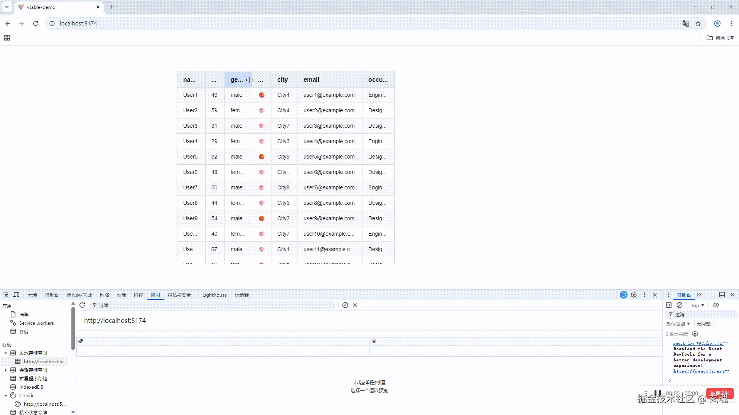Close the DevTools panel with X
Viewport: 739px width, 415px height.
tap(655, 295)
